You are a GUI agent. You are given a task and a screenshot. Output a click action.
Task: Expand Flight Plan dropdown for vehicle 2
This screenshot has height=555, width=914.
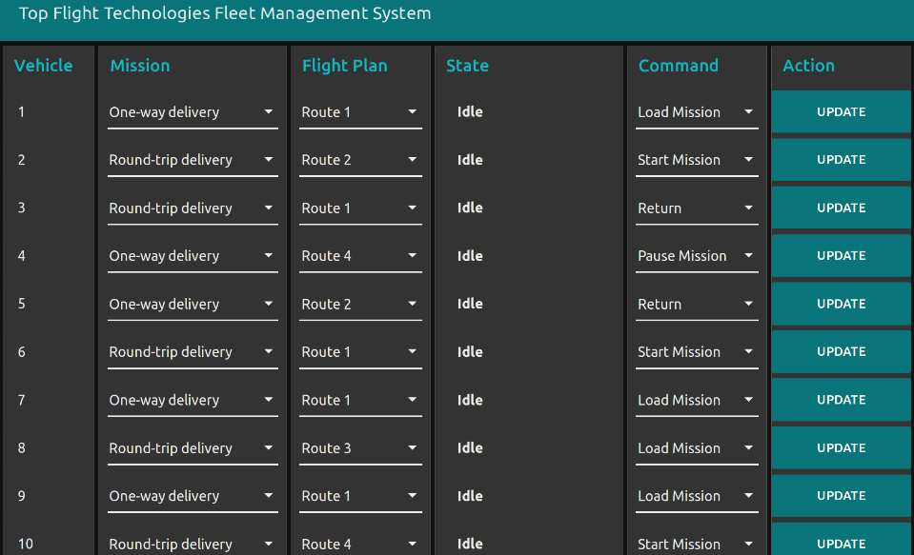[360, 160]
